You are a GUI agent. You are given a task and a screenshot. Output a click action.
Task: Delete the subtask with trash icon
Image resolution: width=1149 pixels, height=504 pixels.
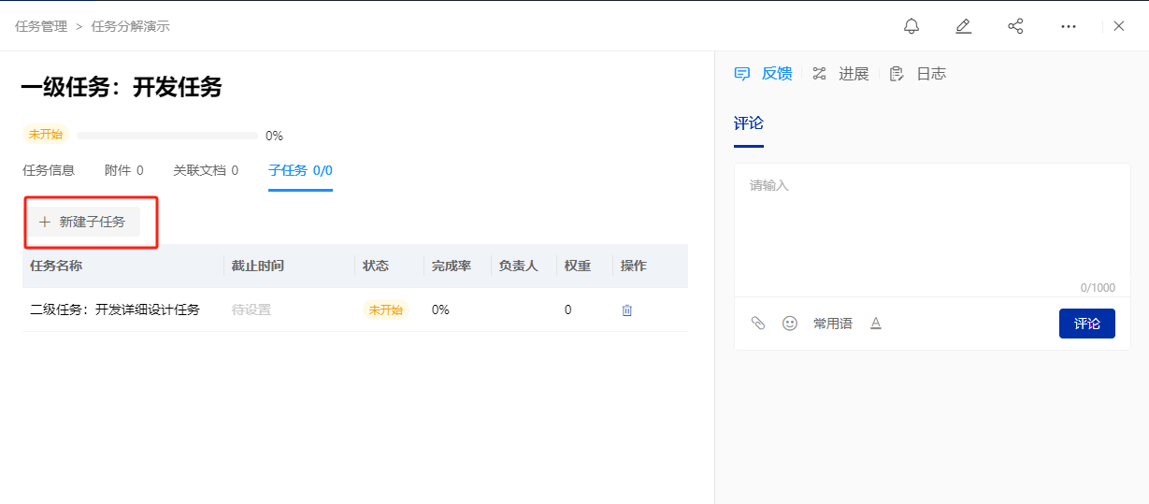coord(627,310)
